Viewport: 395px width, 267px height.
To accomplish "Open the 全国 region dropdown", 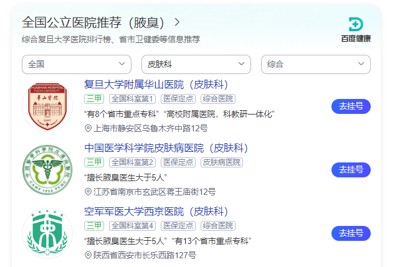I will point(77,65).
